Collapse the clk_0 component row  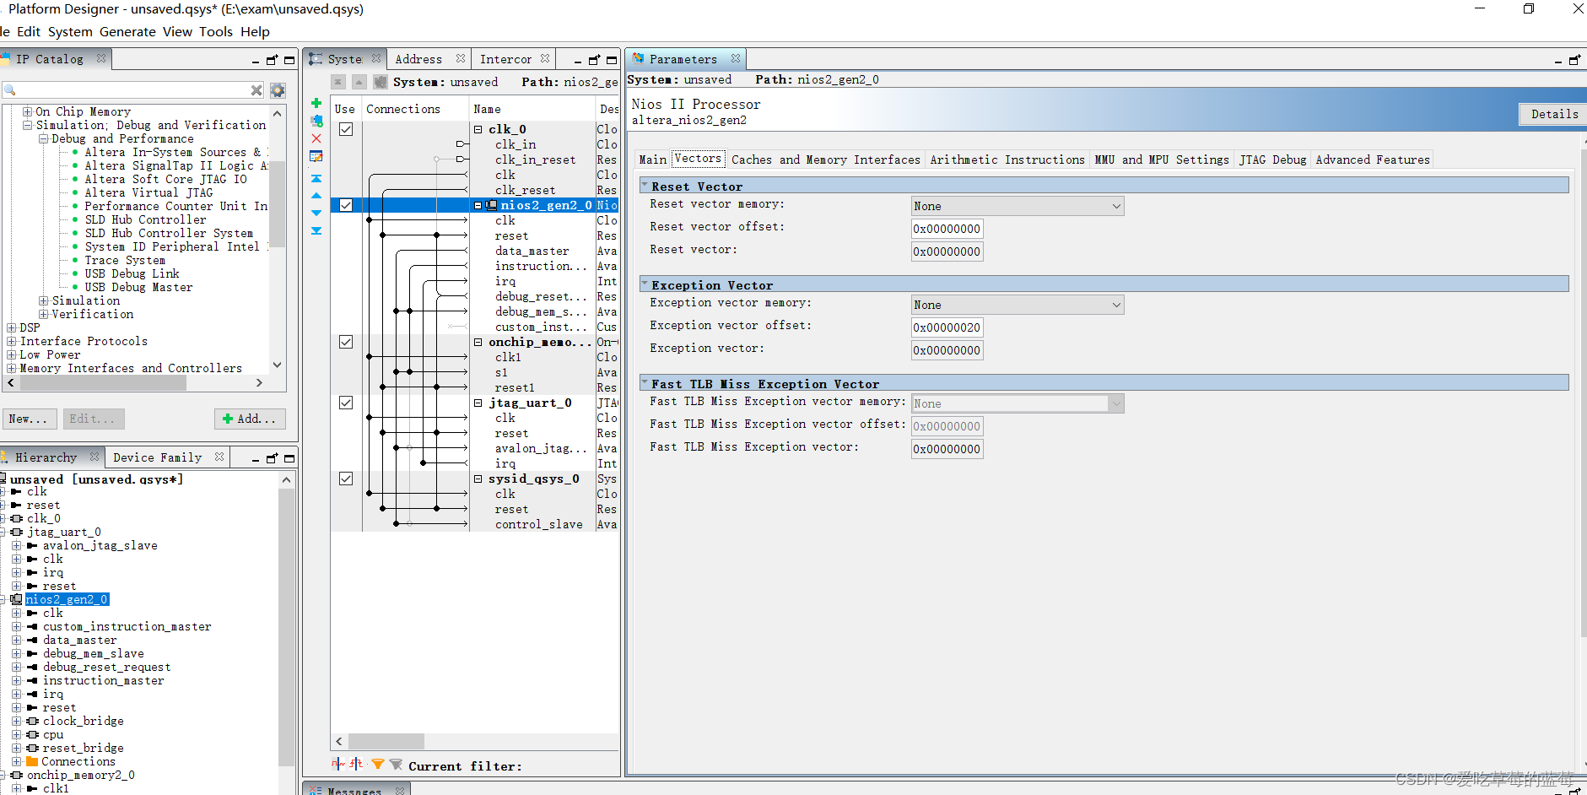[x=478, y=129]
